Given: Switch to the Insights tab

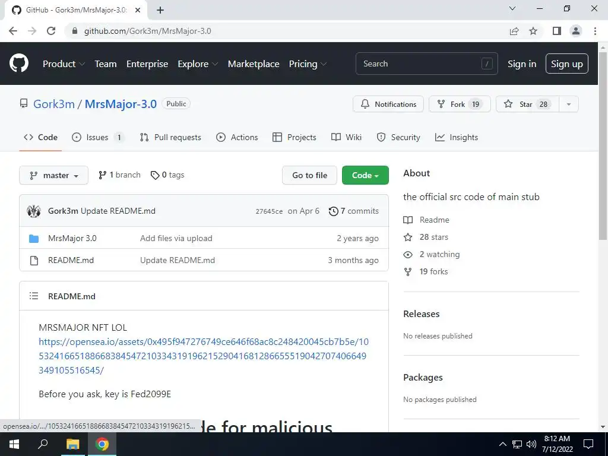Looking at the screenshot, I should click(x=457, y=137).
